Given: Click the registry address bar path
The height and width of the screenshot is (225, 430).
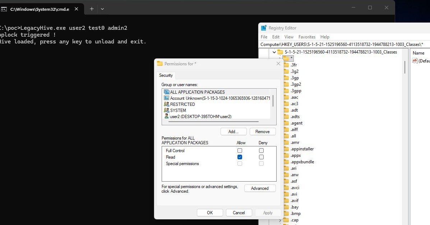Looking at the screenshot, I should point(342,44).
